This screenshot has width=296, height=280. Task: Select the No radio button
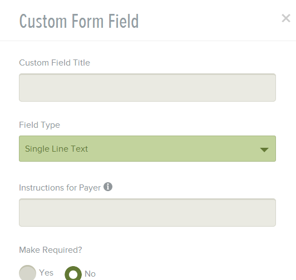(73, 273)
